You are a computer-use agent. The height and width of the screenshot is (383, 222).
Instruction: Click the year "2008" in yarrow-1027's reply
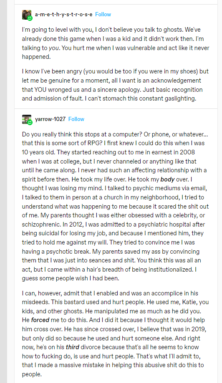click(x=187, y=152)
